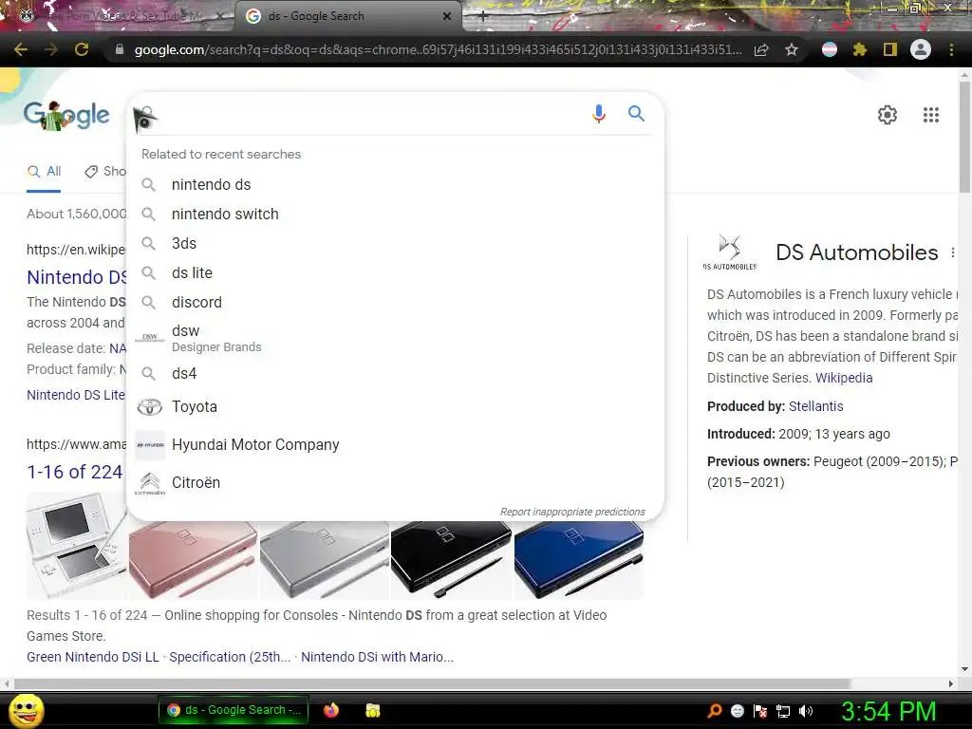The width and height of the screenshot is (972, 729).
Task: Submit search with the blue magnifier
Action: point(636,114)
